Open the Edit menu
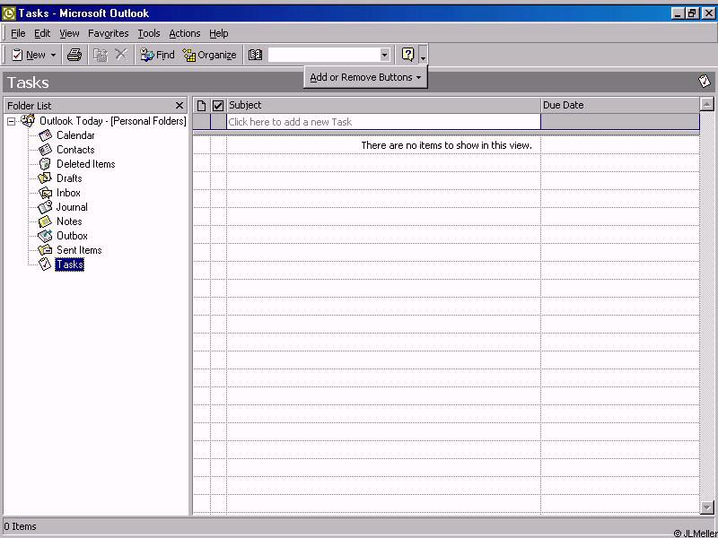 click(42, 33)
